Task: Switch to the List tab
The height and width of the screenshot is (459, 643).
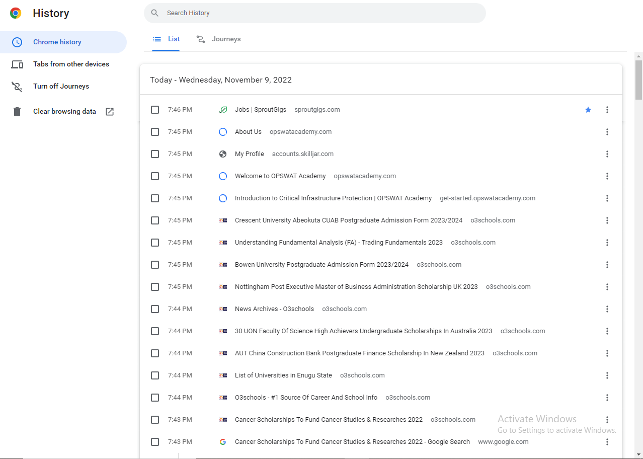Action: pos(166,39)
